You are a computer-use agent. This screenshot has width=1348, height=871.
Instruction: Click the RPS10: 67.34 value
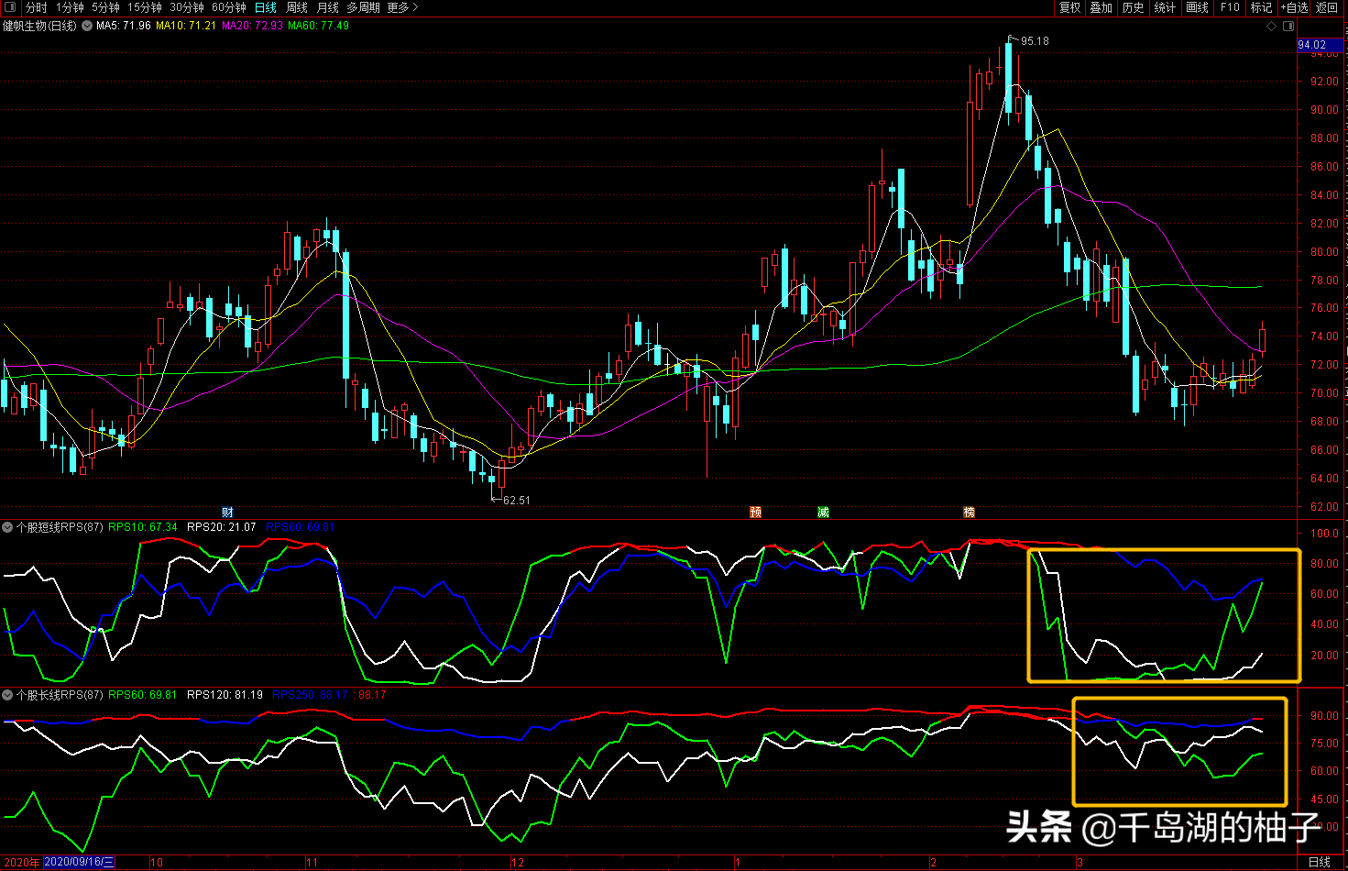tap(143, 527)
